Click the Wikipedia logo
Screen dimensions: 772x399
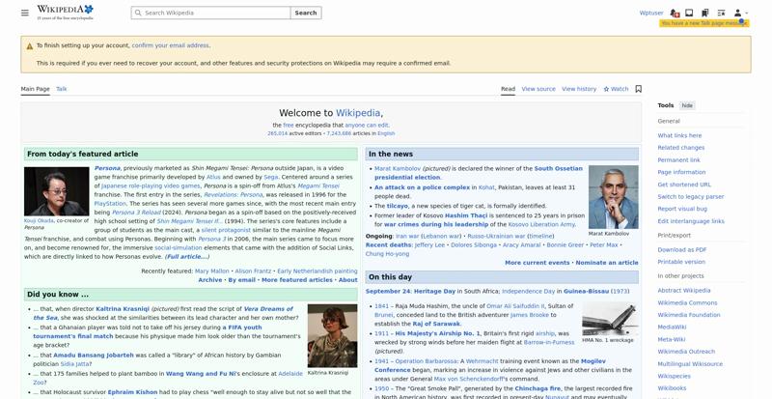tap(65, 13)
